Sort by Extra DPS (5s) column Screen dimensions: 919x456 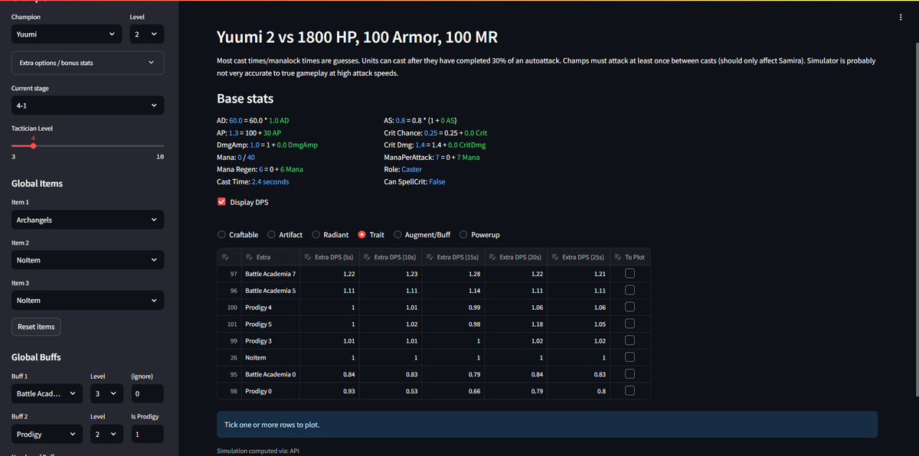tap(329, 257)
